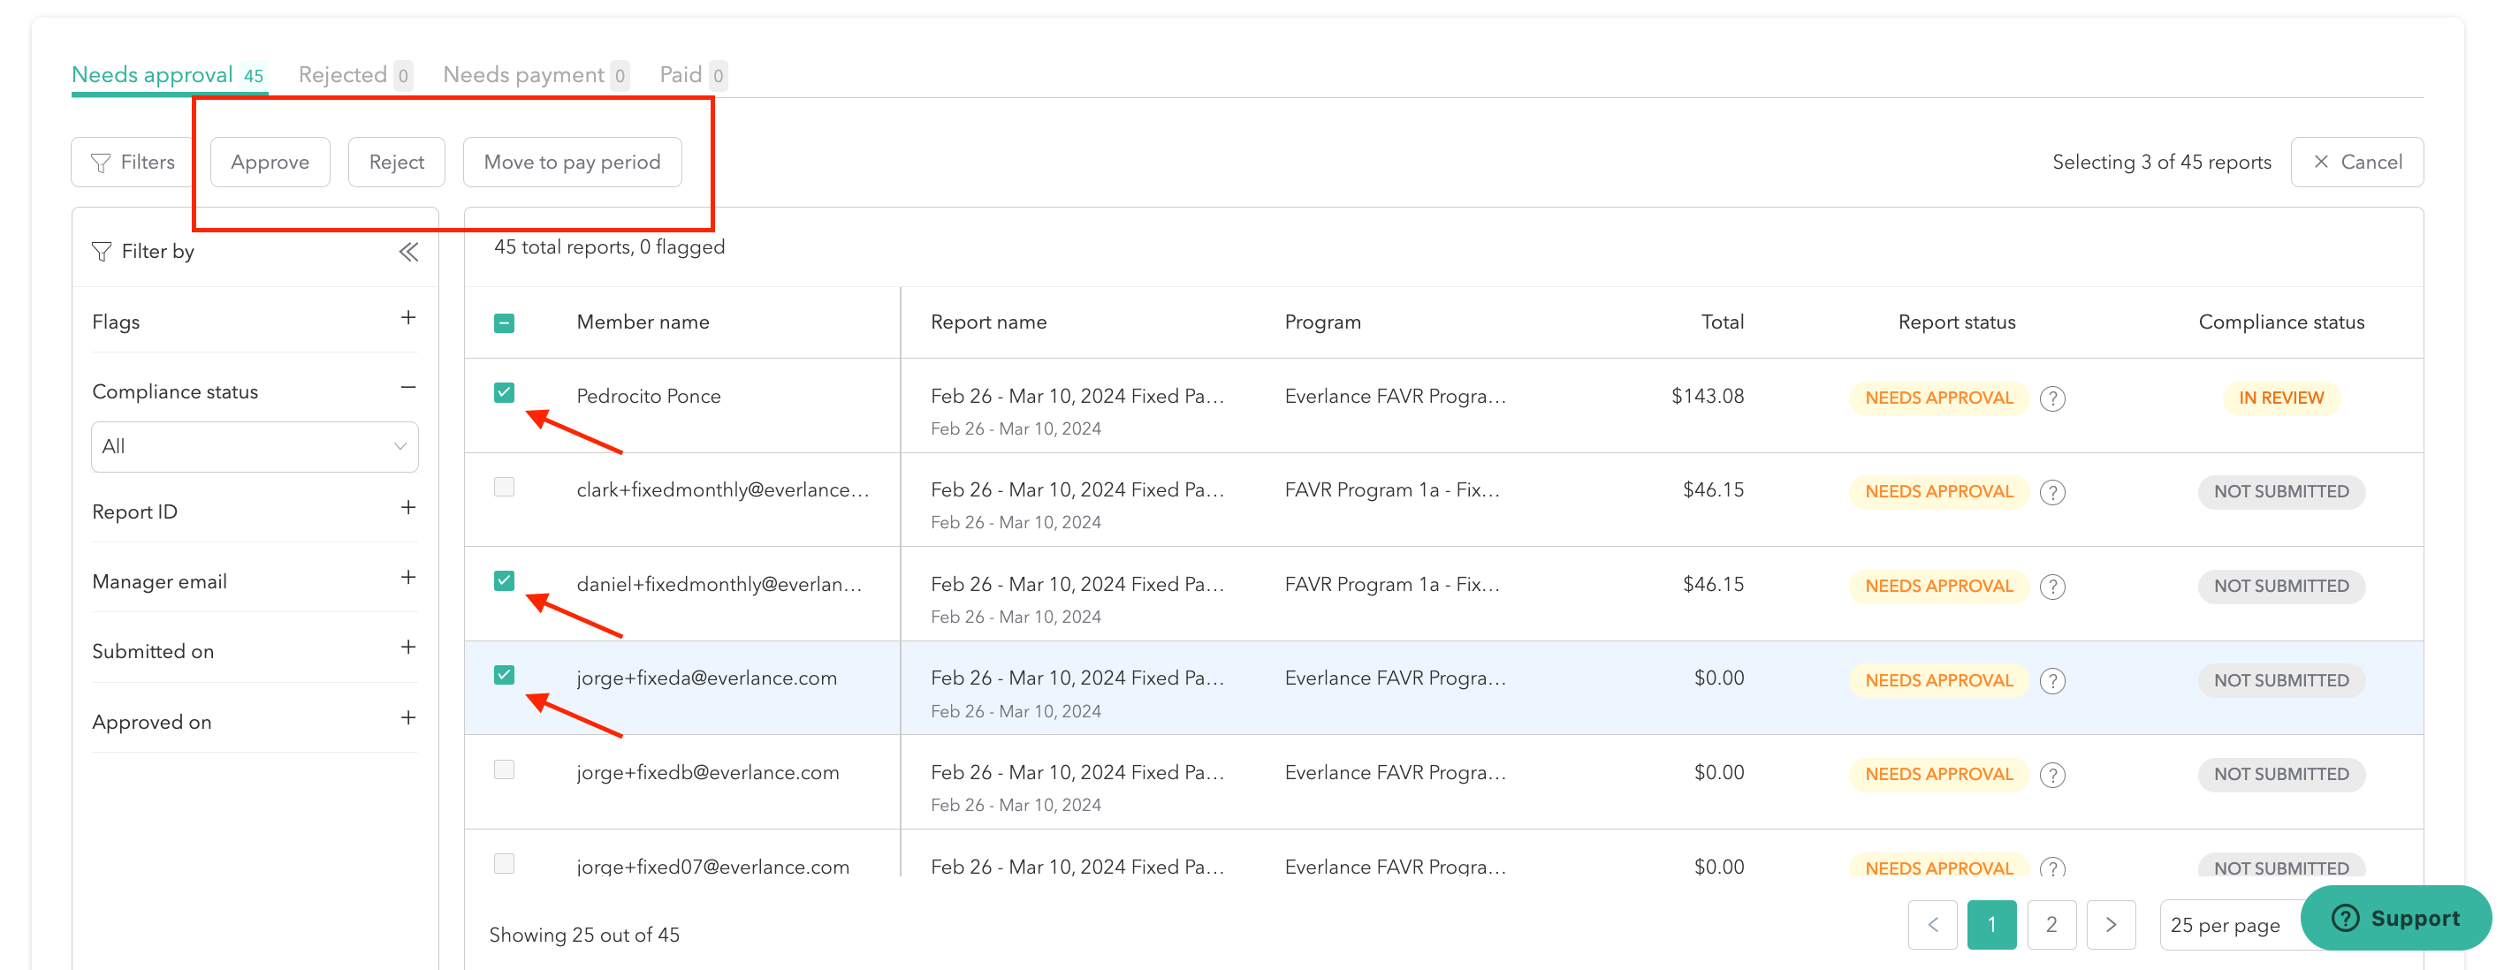
Task: Click the help icon beside Pedrocito's Needs Approval status
Action: click(2053, 398)
